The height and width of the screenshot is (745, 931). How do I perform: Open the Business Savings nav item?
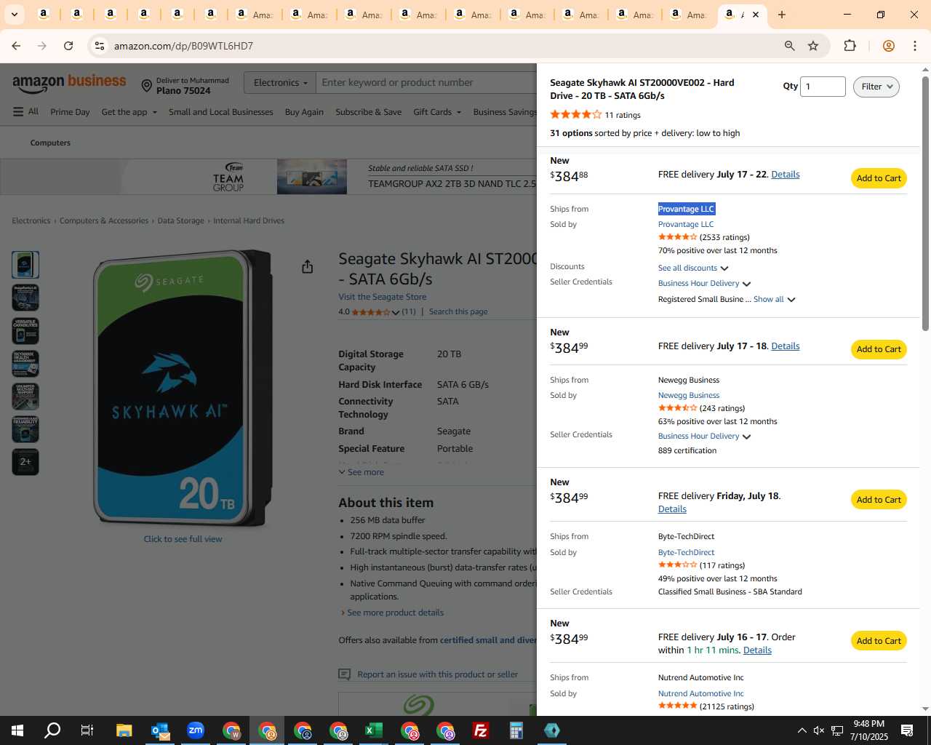505,112
